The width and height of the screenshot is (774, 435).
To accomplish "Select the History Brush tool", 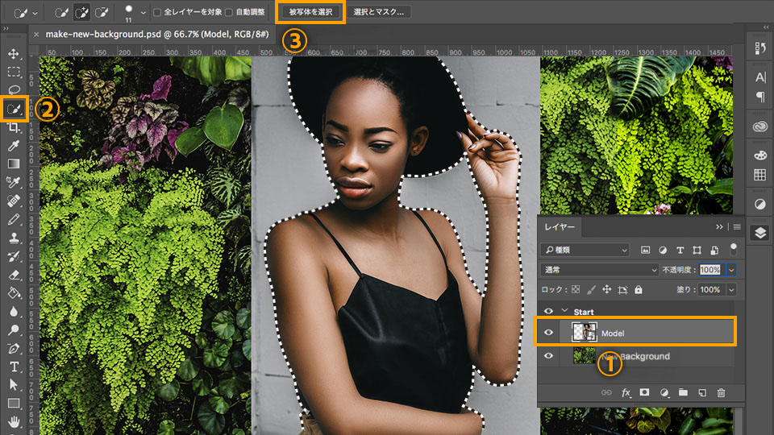I will tap(14, 256).
